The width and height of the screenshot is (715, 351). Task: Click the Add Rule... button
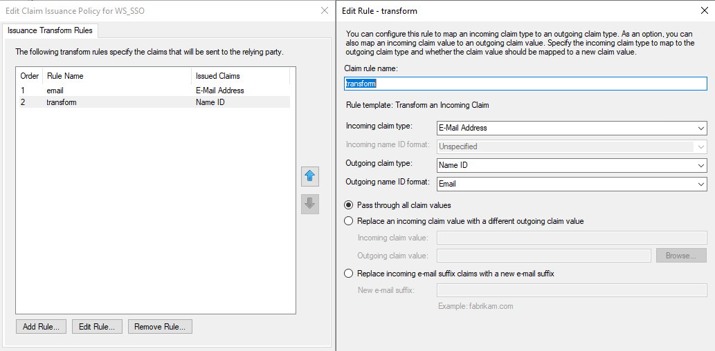tap(41, 326)
